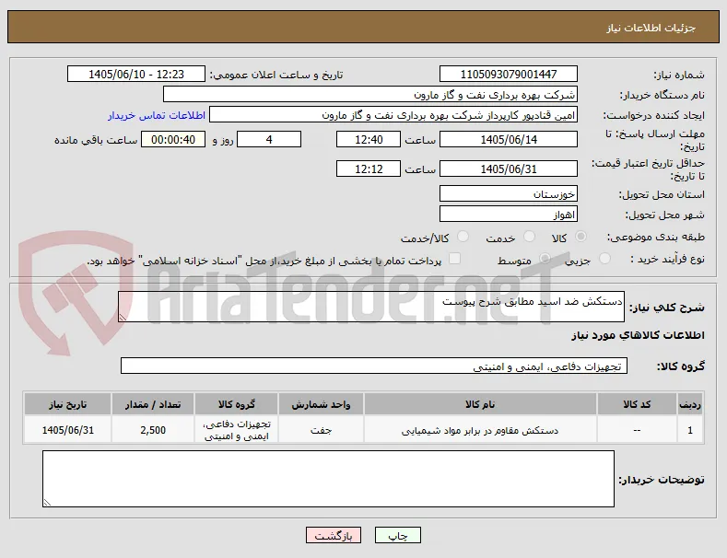Click the response deadline date 1405/06/14
The image size is (727, 558).
click(x=508, y=140)
